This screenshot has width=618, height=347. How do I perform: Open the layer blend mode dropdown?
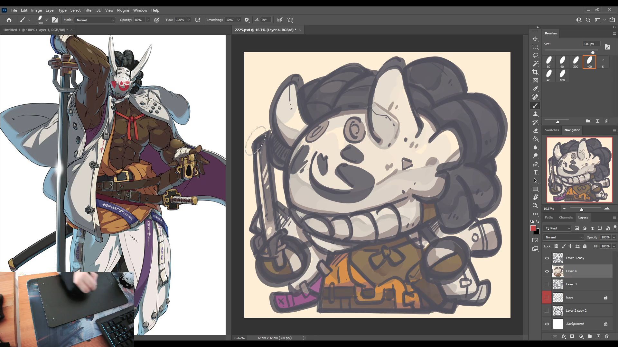564,237
